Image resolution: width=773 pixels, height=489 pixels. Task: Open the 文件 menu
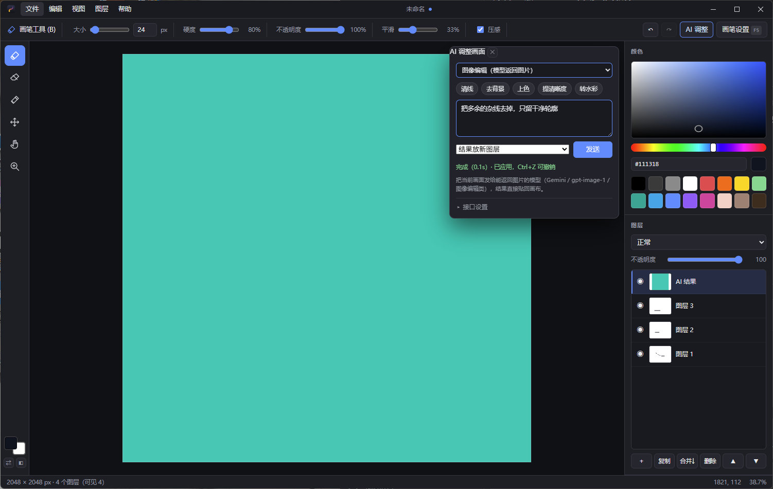[32, 9]
